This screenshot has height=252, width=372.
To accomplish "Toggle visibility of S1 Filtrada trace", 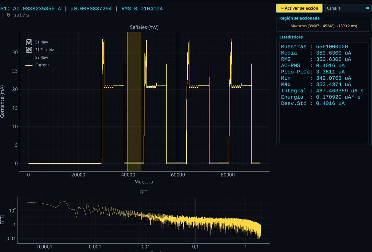I will [x=29, y=50].
